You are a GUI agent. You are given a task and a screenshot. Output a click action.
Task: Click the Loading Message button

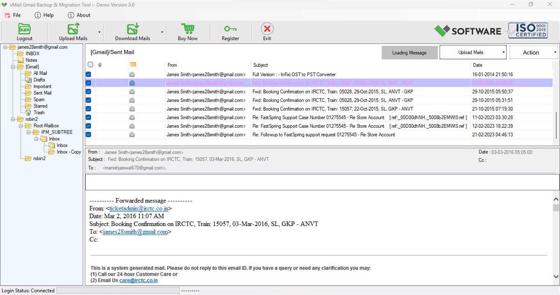tap(409, 53)
